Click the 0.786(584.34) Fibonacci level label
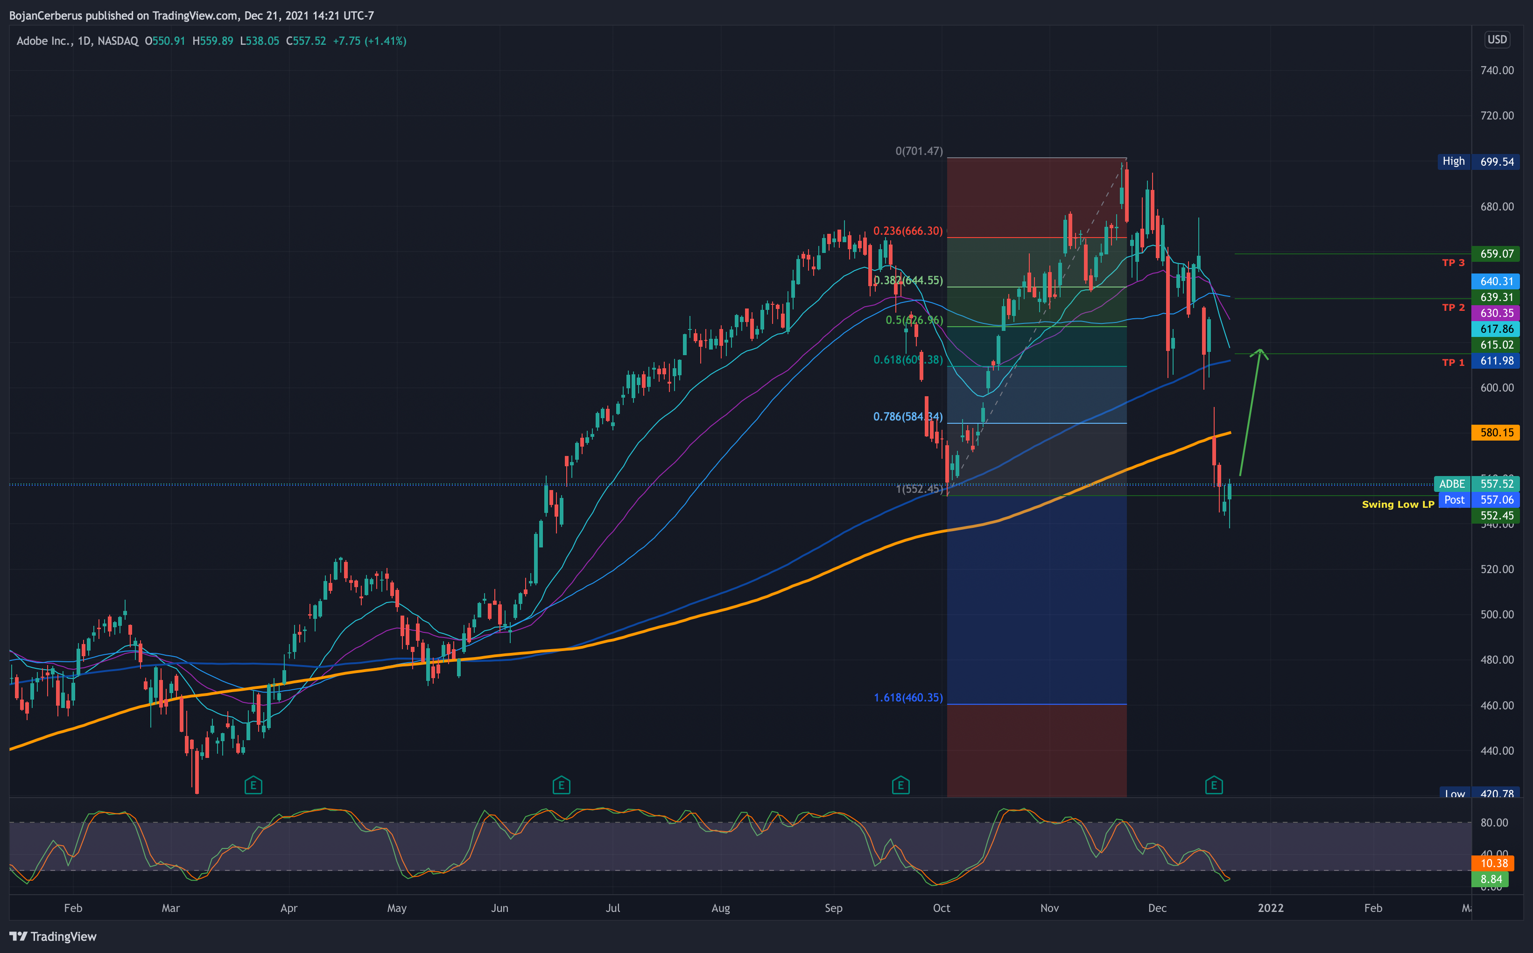 pyautogui.click(x=908, y=417)
